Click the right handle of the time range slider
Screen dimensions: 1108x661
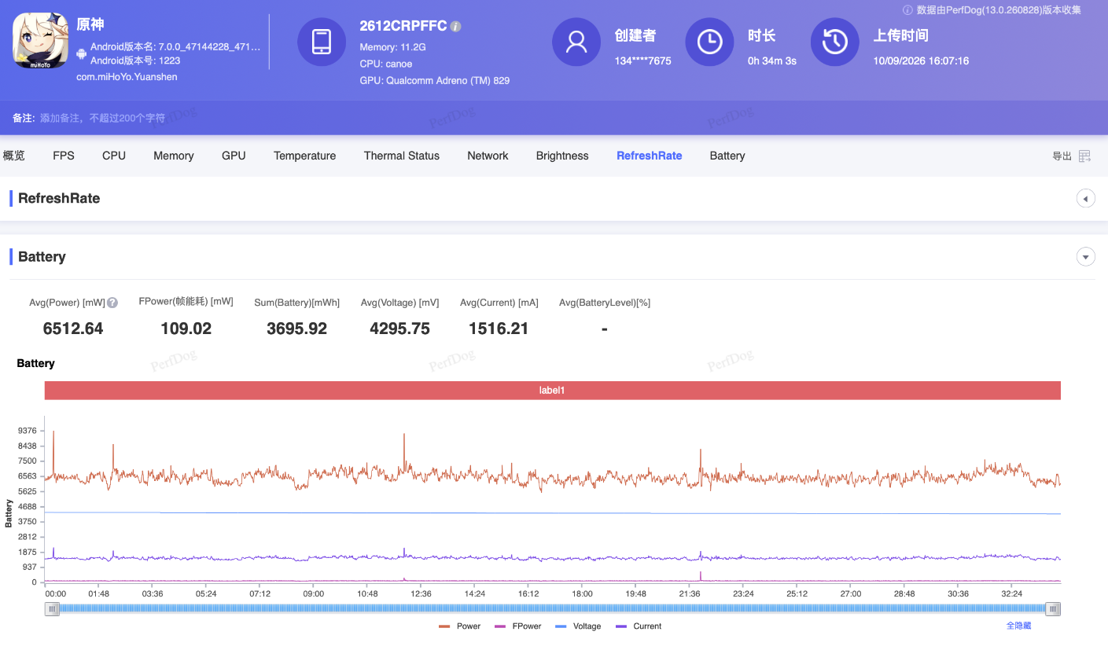(1053, 609)
